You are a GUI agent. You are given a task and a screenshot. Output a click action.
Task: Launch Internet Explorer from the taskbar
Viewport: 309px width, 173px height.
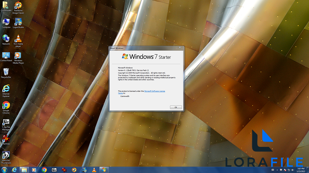14,170
